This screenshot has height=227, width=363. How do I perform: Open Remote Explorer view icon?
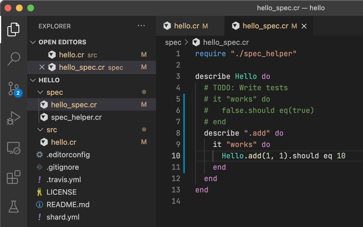pos(13,148)
